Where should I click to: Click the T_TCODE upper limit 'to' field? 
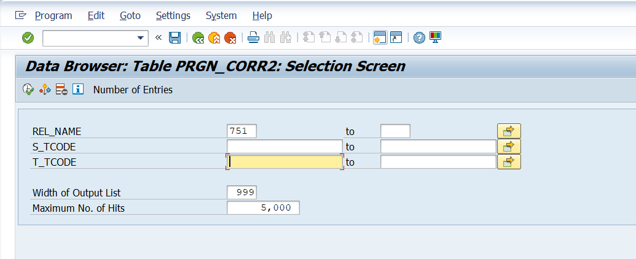438,162
